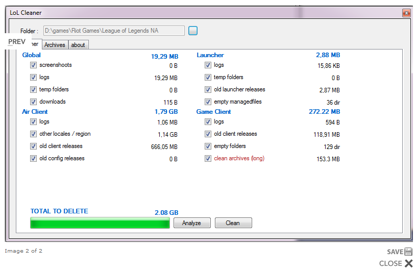Uncheck Global screenshoots checkbox
The height and width of the screenshot is (271, 416).
(33, 65)
